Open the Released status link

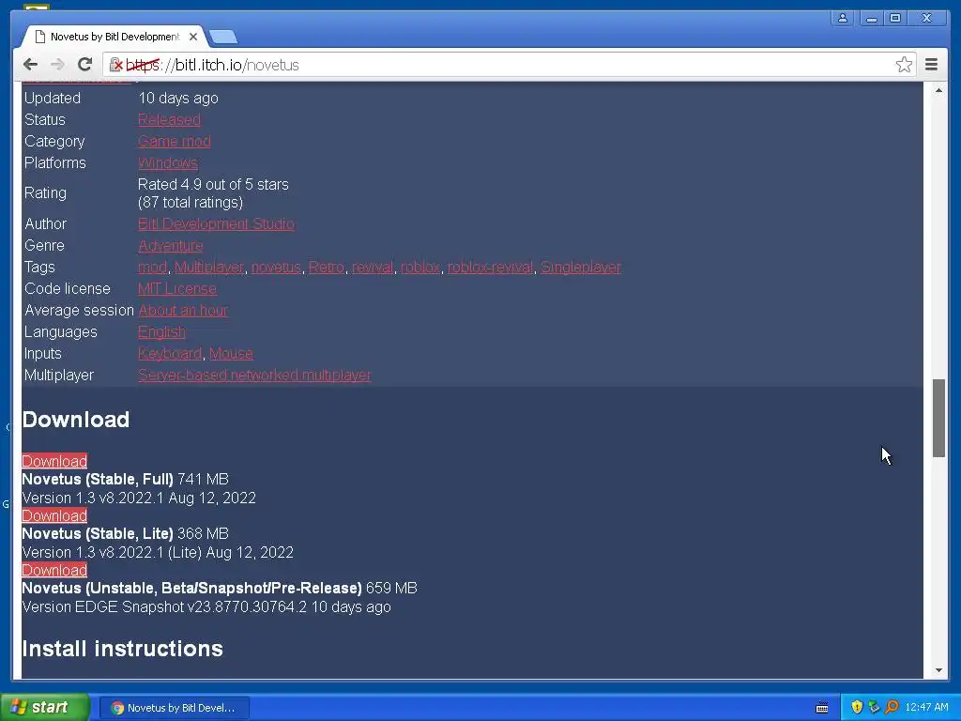(169, 119)
